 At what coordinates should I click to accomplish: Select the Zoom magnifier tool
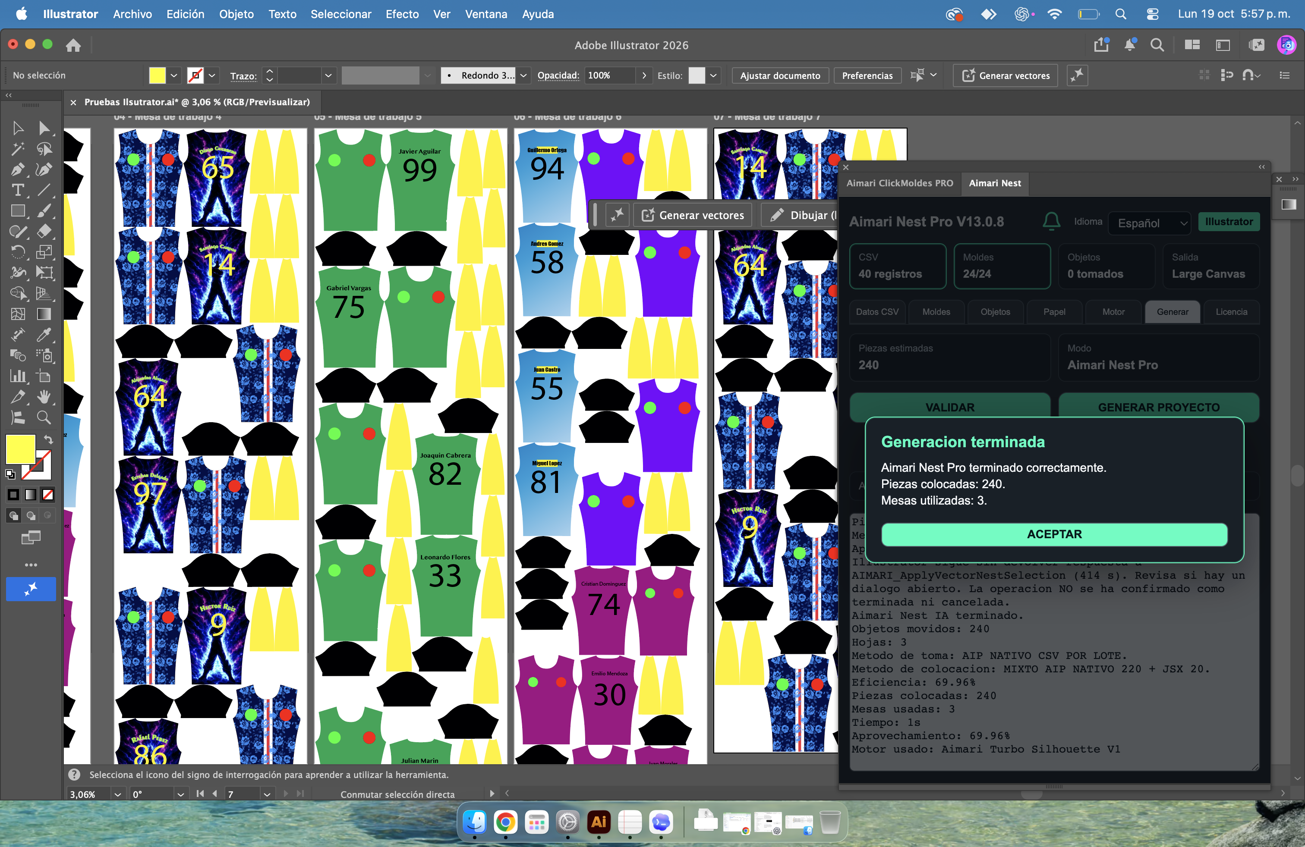point(44,417)
